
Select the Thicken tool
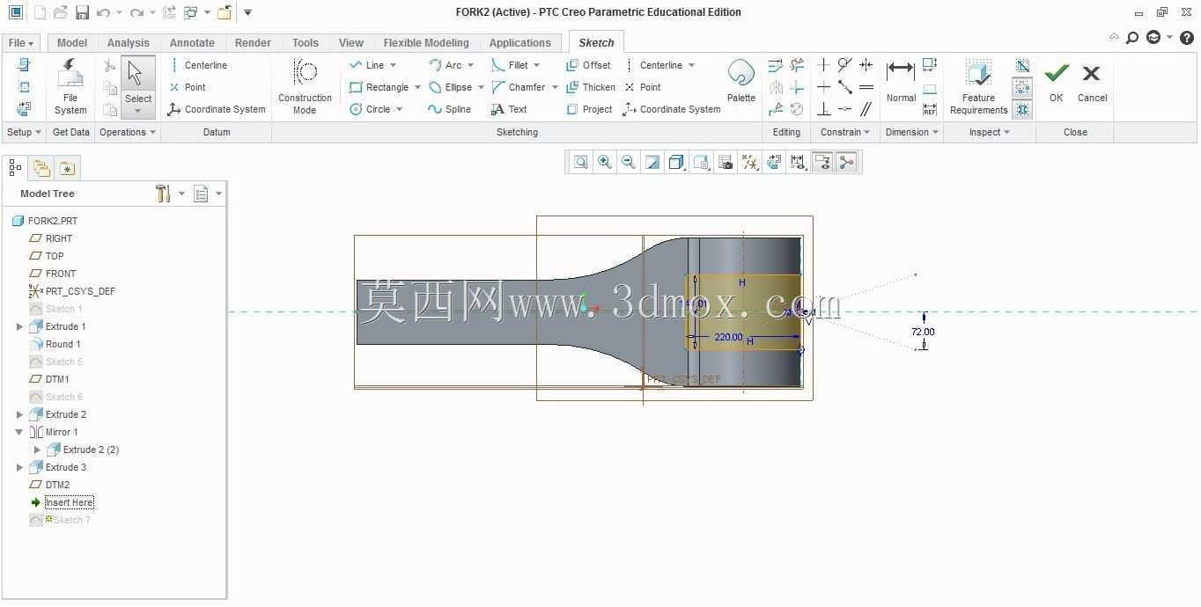click(x=591, y=87)
